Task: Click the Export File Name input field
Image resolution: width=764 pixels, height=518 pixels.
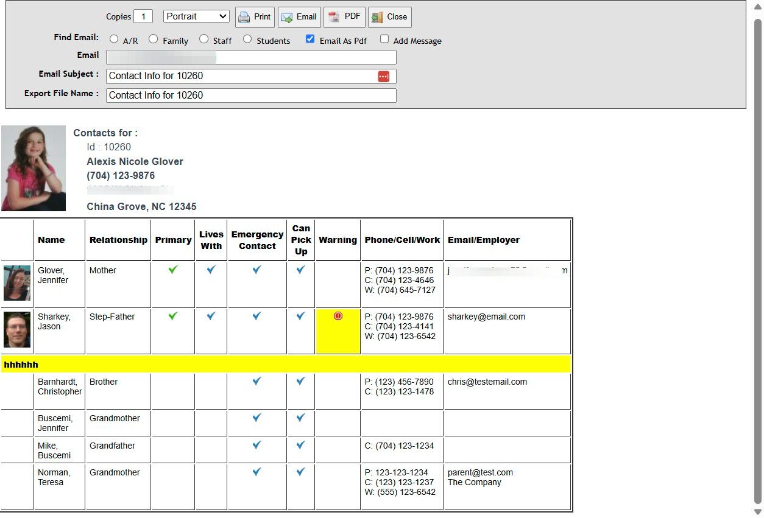Action: click(x=251, y=96)
